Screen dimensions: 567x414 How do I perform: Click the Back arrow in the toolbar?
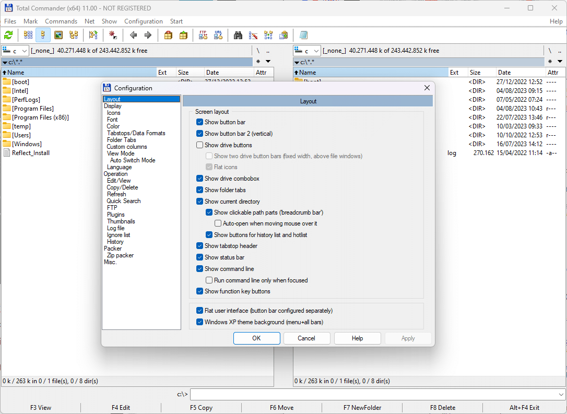133,35
